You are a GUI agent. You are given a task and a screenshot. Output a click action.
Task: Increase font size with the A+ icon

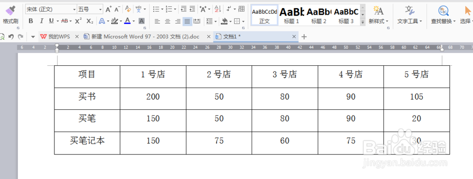coord(109,9)
